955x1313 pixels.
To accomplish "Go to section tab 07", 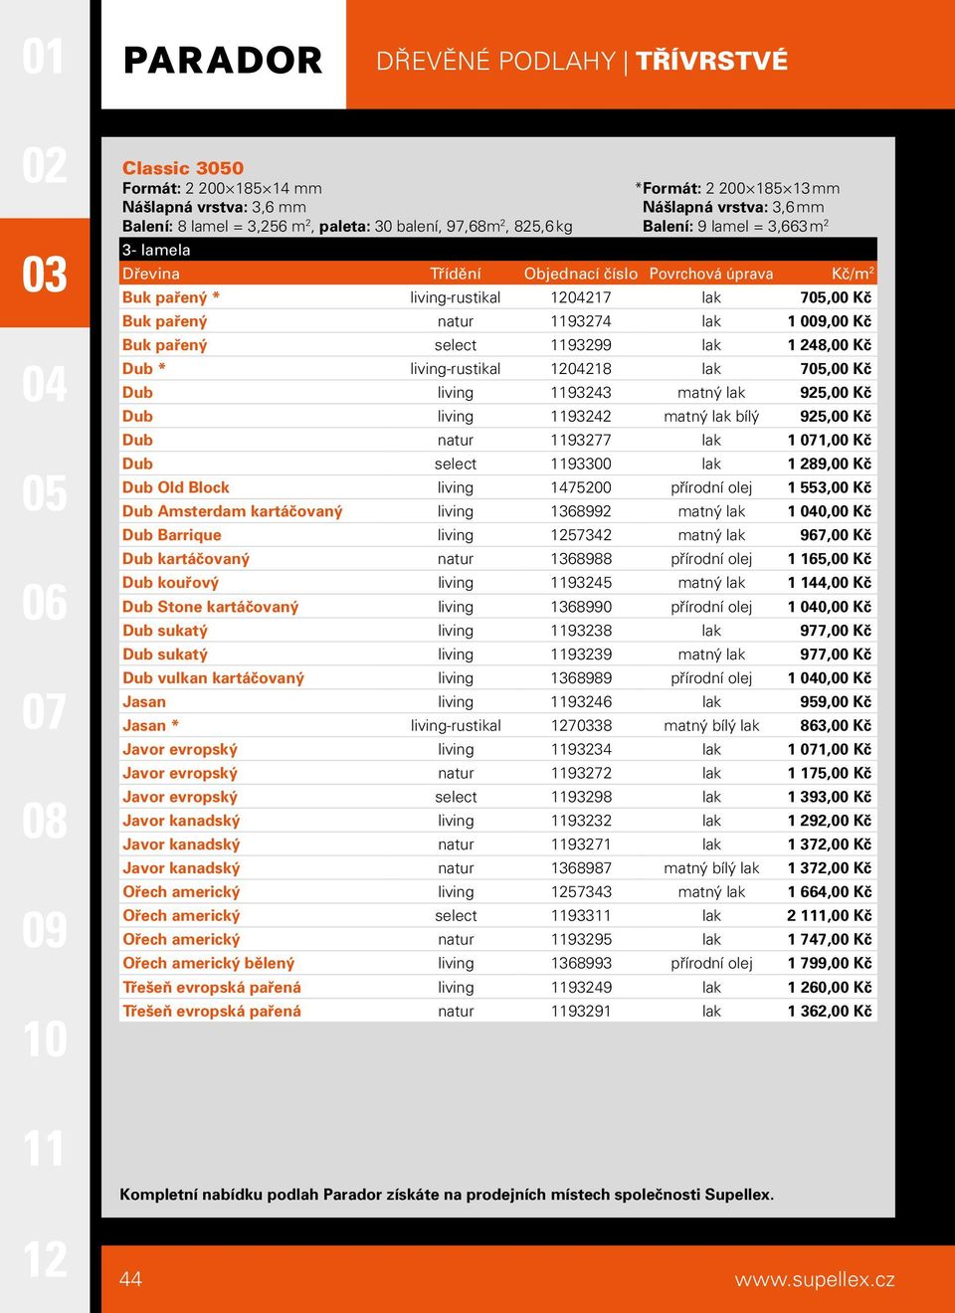I will (44, 712).
